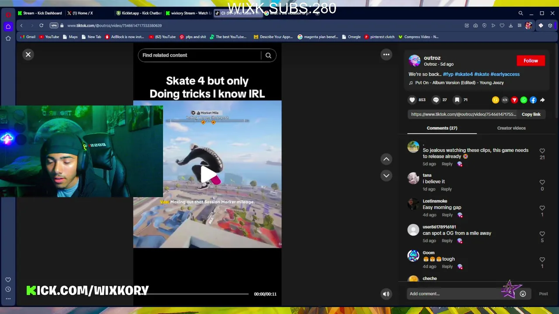Screen dimensions: 559x314
Task: Reply to tana's comment
Action: [x=446, y=189]
